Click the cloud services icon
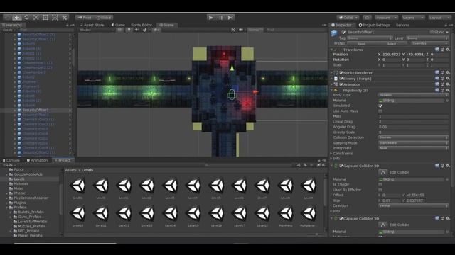The width and height of the screenshot is (455, 255). [367, 18]
